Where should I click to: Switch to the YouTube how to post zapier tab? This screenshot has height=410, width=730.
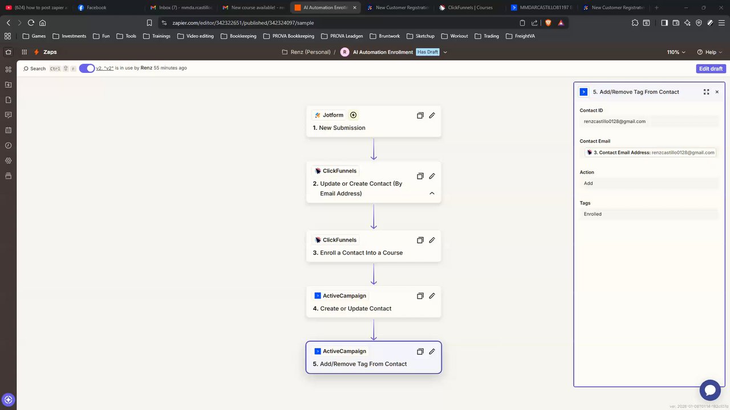35,7
